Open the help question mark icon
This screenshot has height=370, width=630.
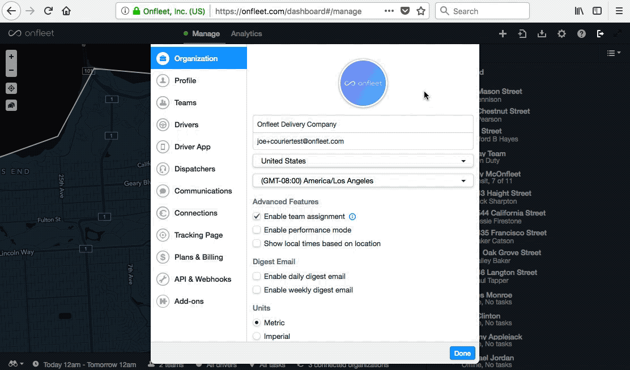point(581,34)
